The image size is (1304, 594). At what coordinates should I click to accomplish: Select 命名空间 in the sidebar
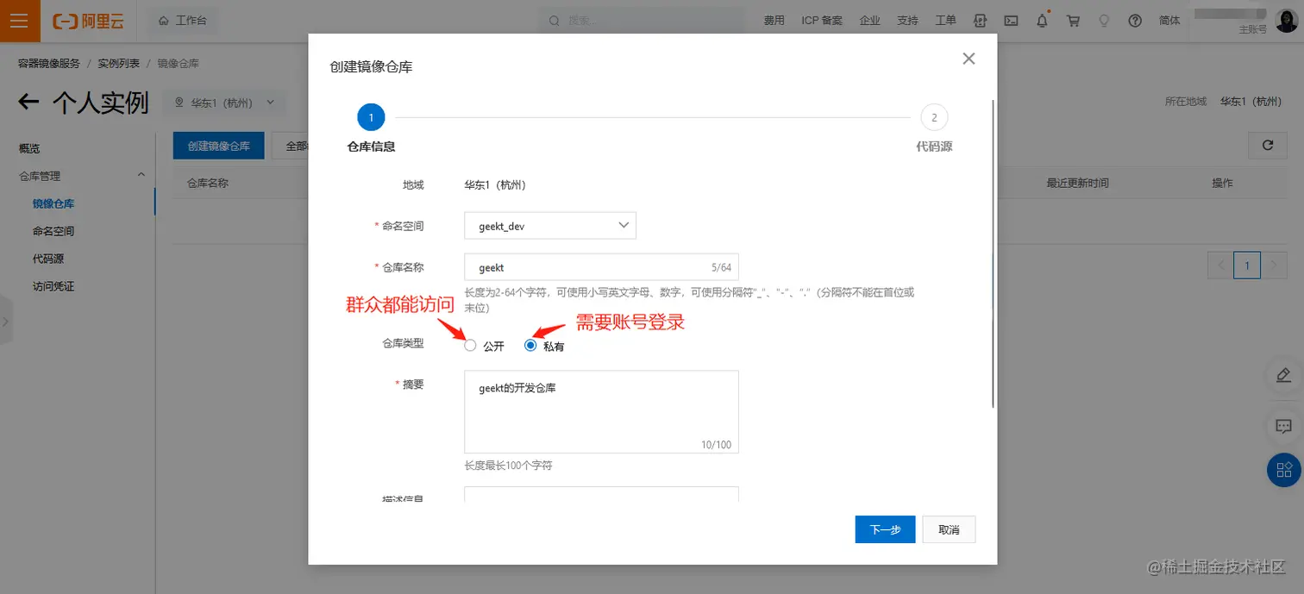pyautogui.click(x=53, y=231)
